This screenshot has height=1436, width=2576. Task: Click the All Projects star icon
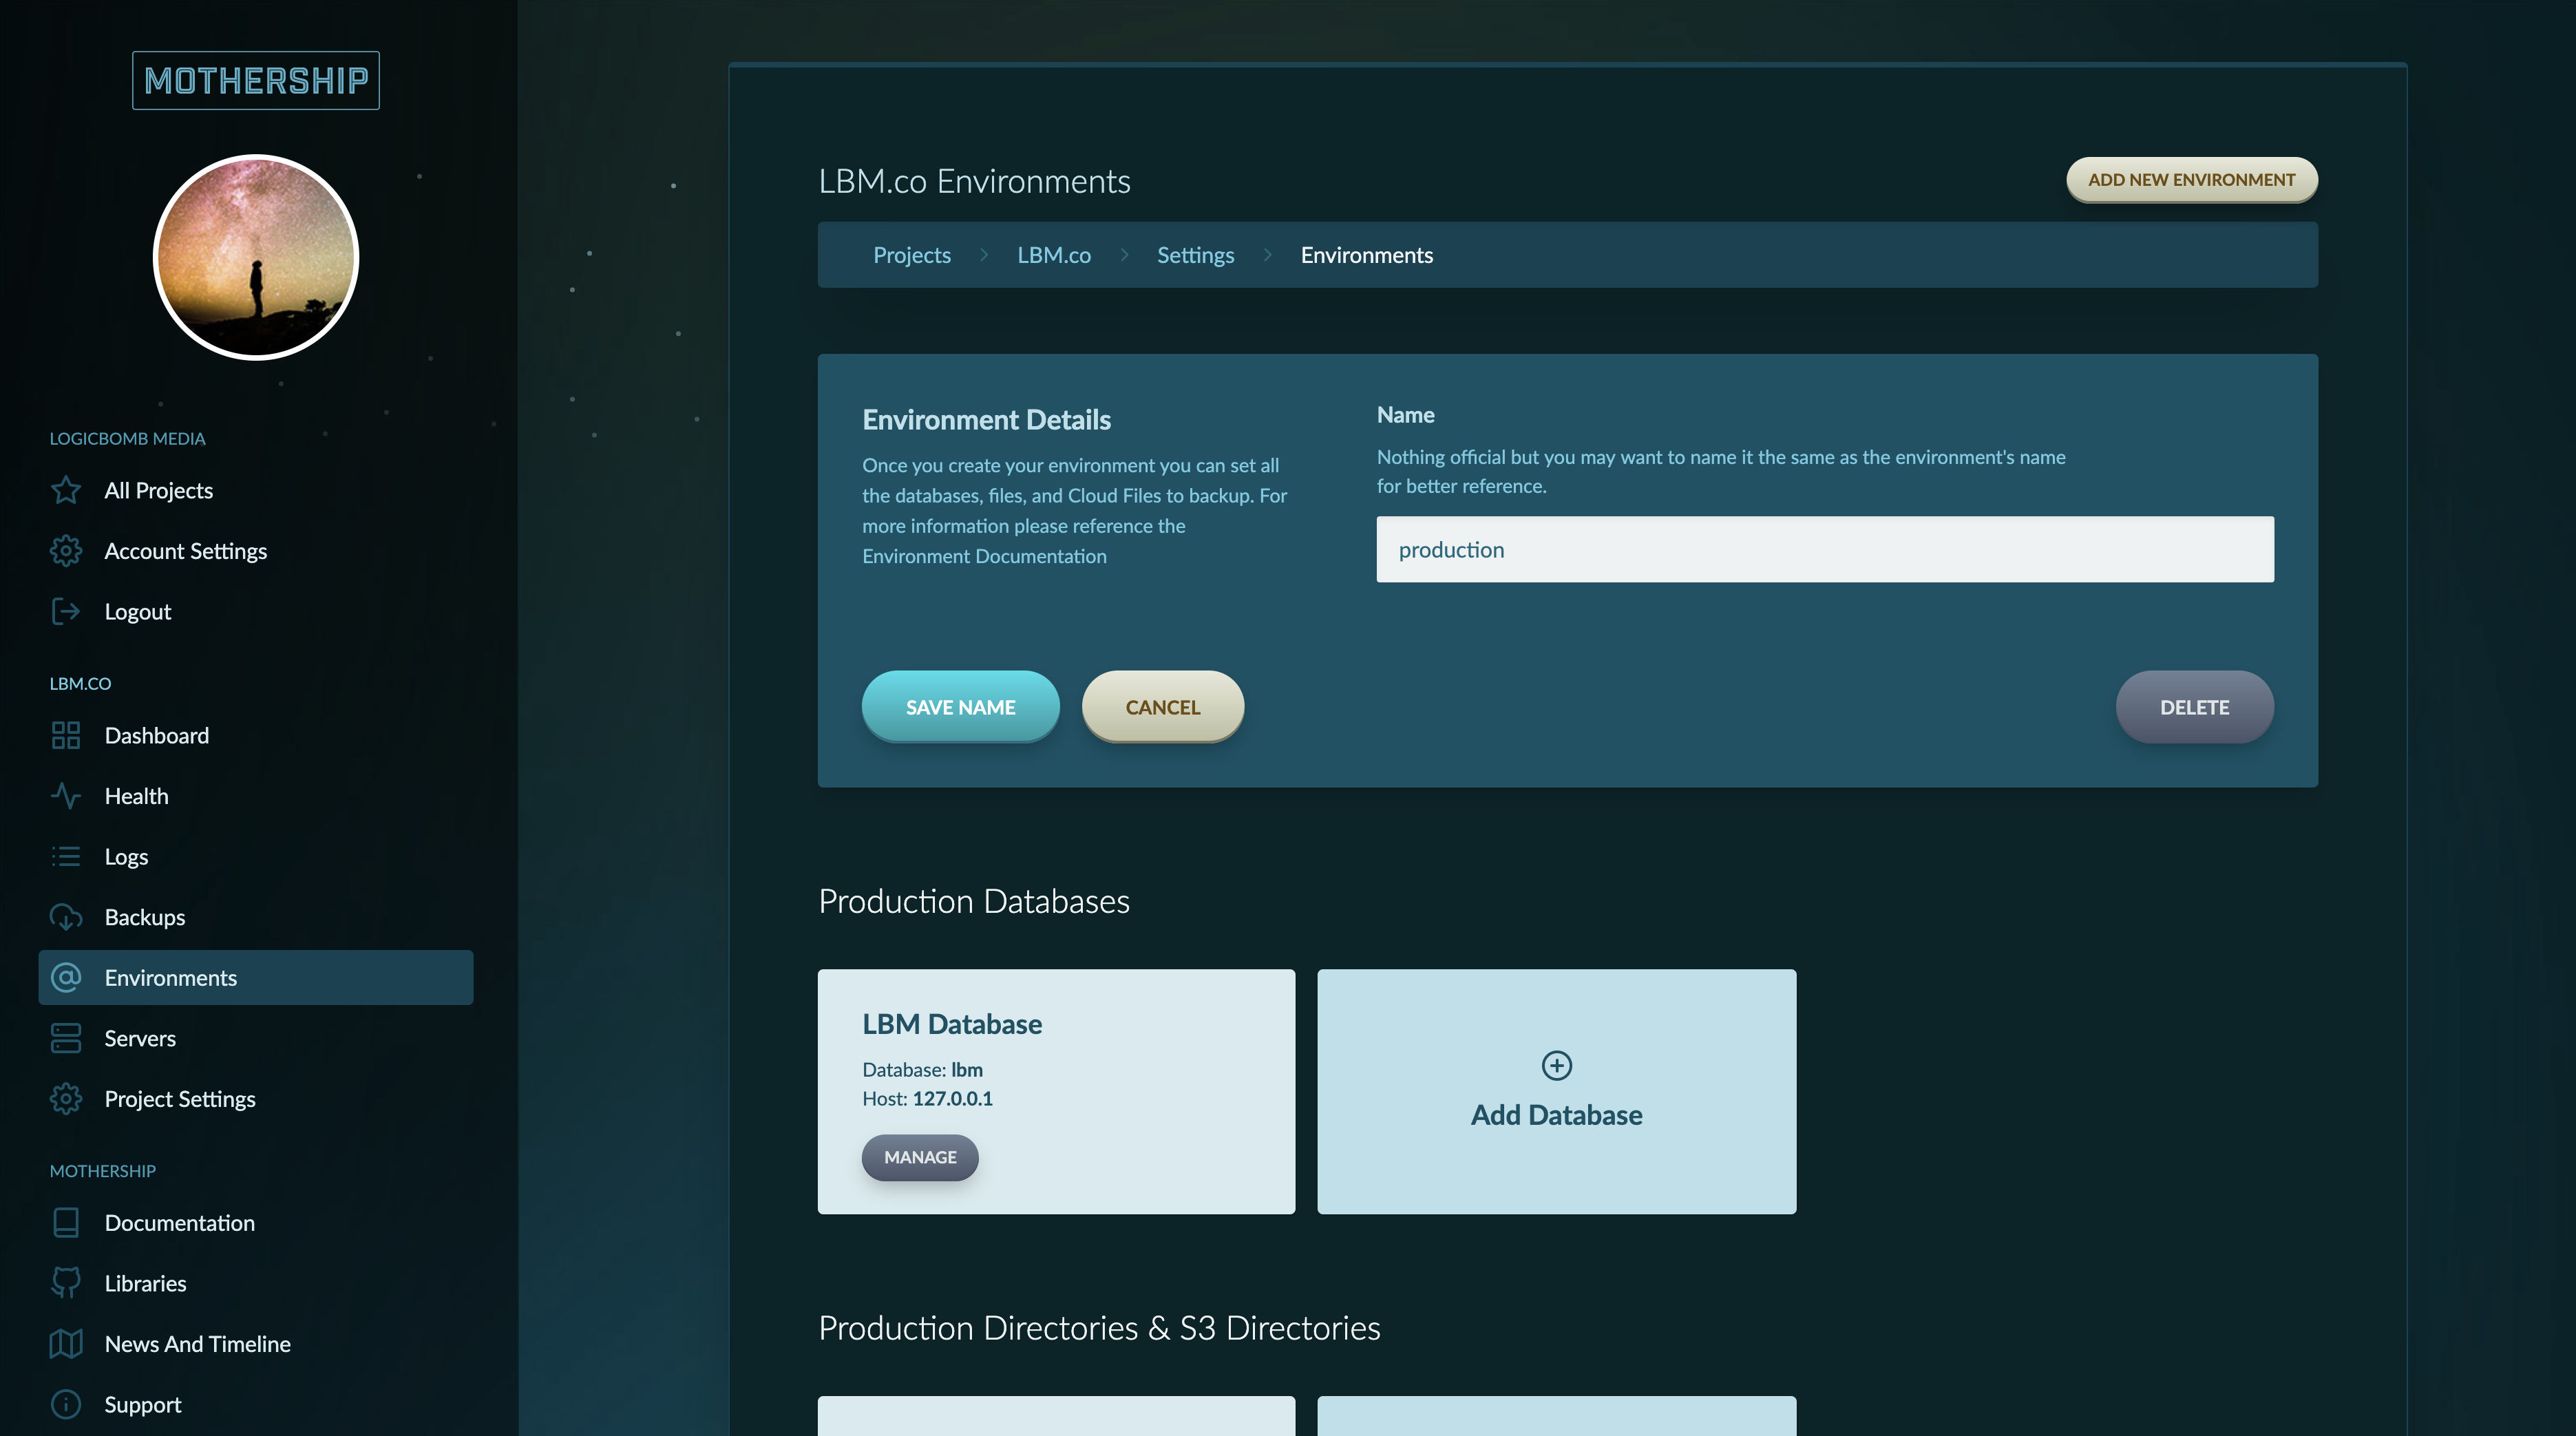(x=66, y=490)
